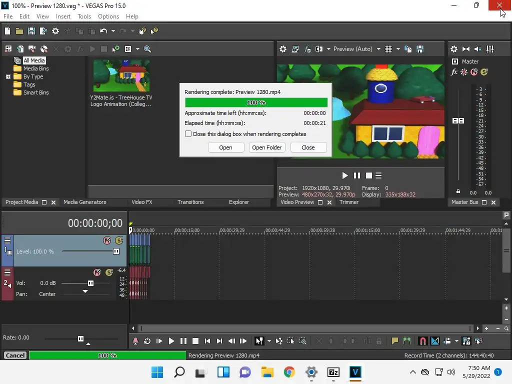Image resolution: width=512 pixels, height=384 pixels.
Task: Click the playback Rate slider handle
Action: click(x=80, y=338)
